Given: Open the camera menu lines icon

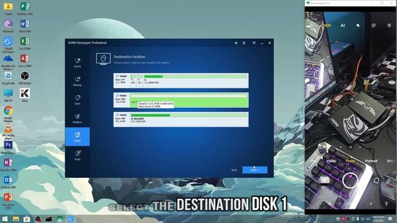Looking at the screenshot, I should (389, 25).
